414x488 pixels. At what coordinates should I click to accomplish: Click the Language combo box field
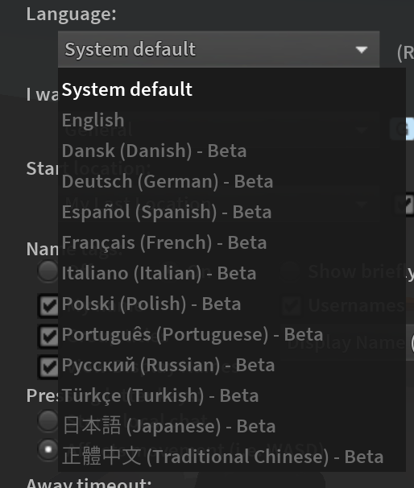point(218,49)
